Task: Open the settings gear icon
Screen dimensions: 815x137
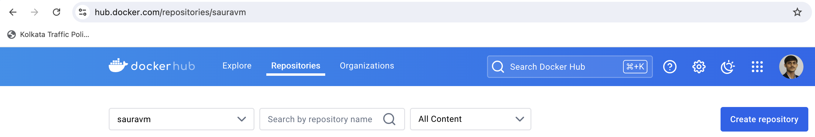Action: click(x=699, y=67)
